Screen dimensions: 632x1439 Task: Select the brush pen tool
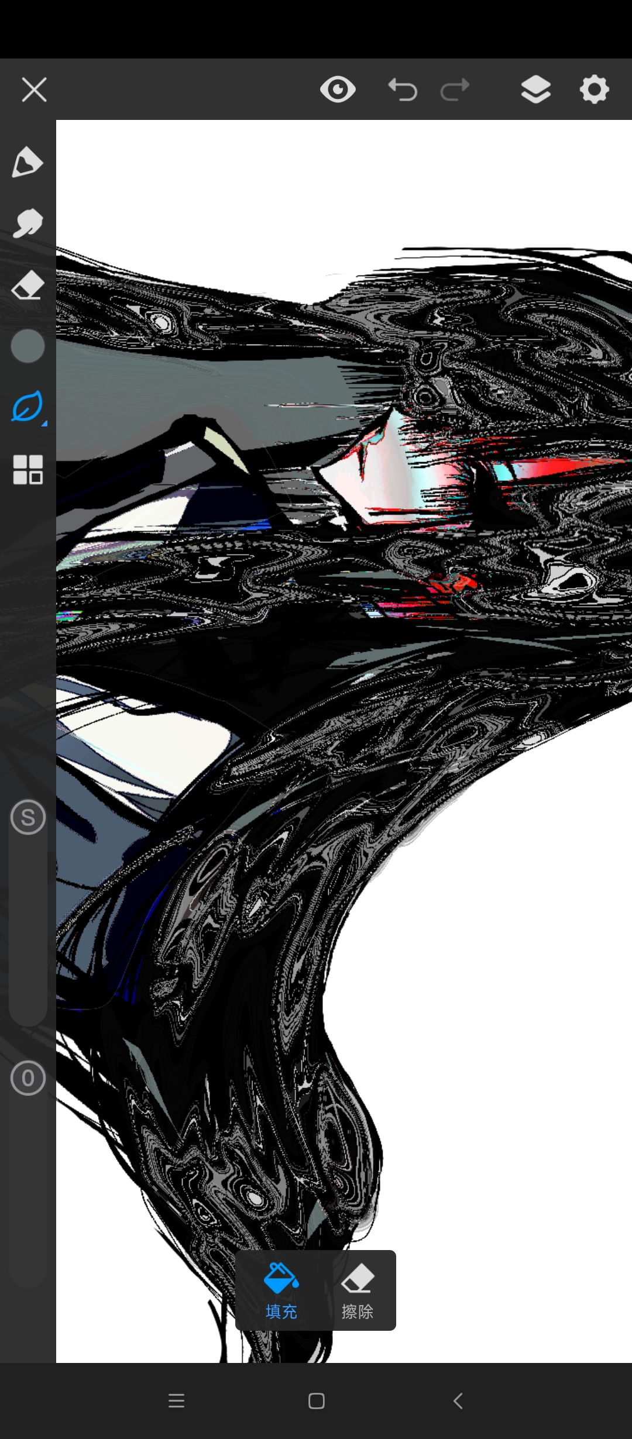coord(28,162)
